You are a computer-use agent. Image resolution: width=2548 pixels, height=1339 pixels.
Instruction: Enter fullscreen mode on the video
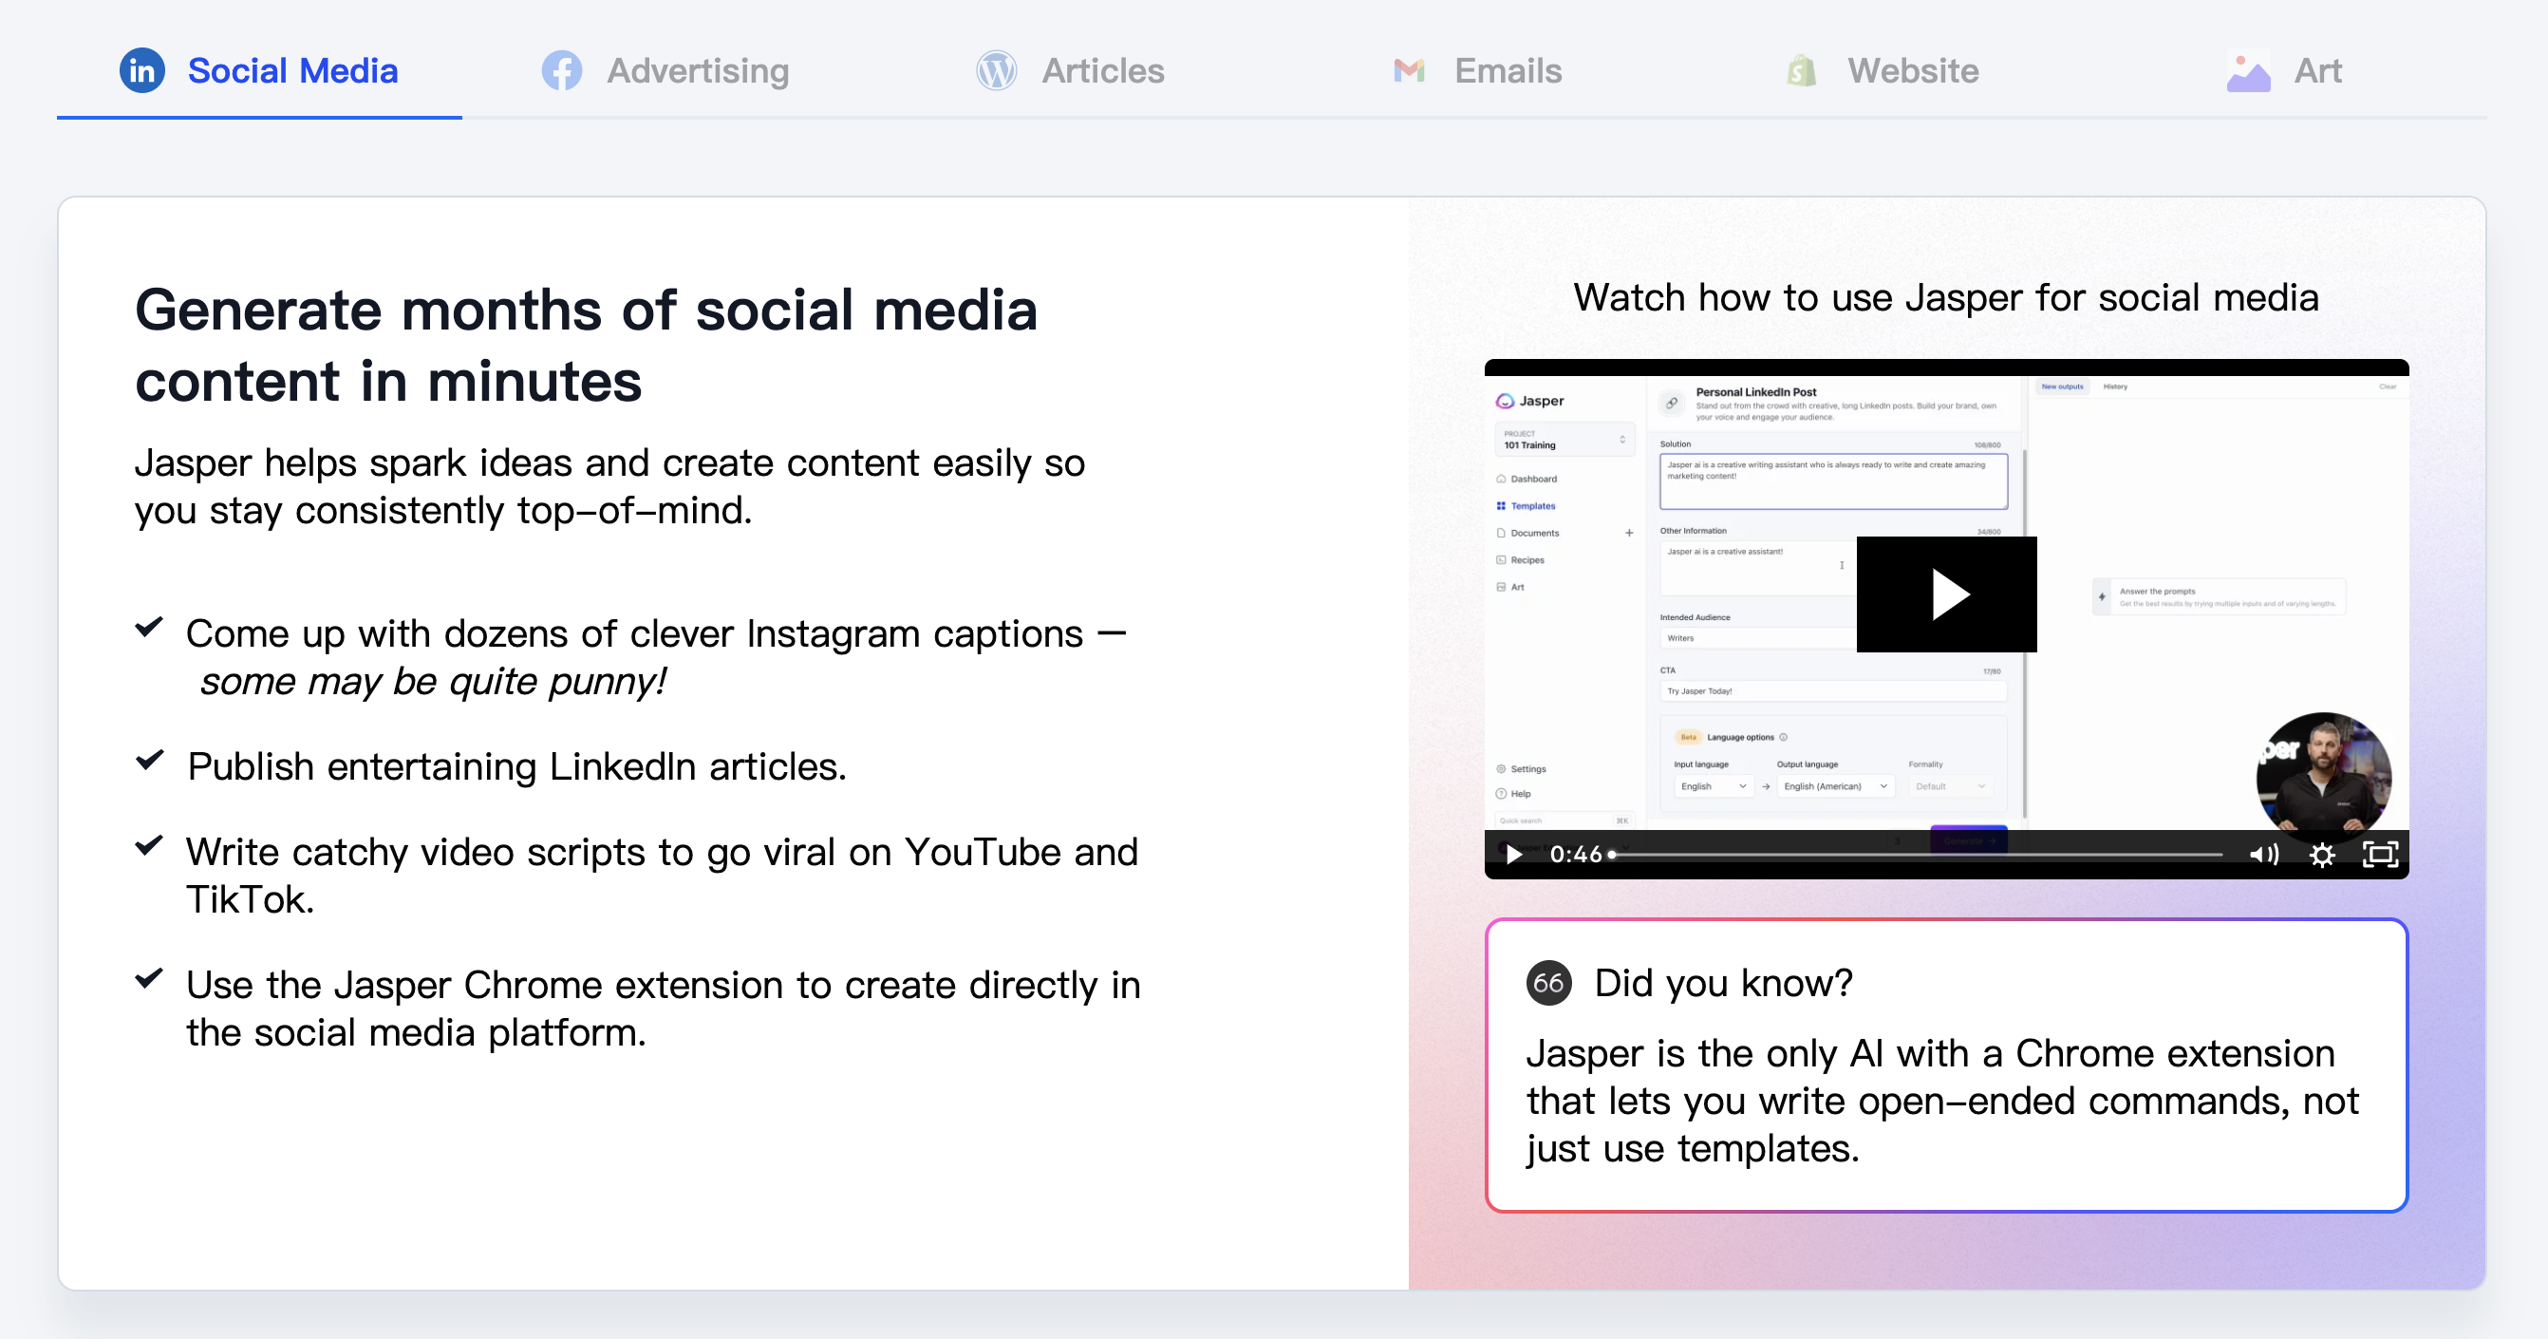click(2380, 854)
